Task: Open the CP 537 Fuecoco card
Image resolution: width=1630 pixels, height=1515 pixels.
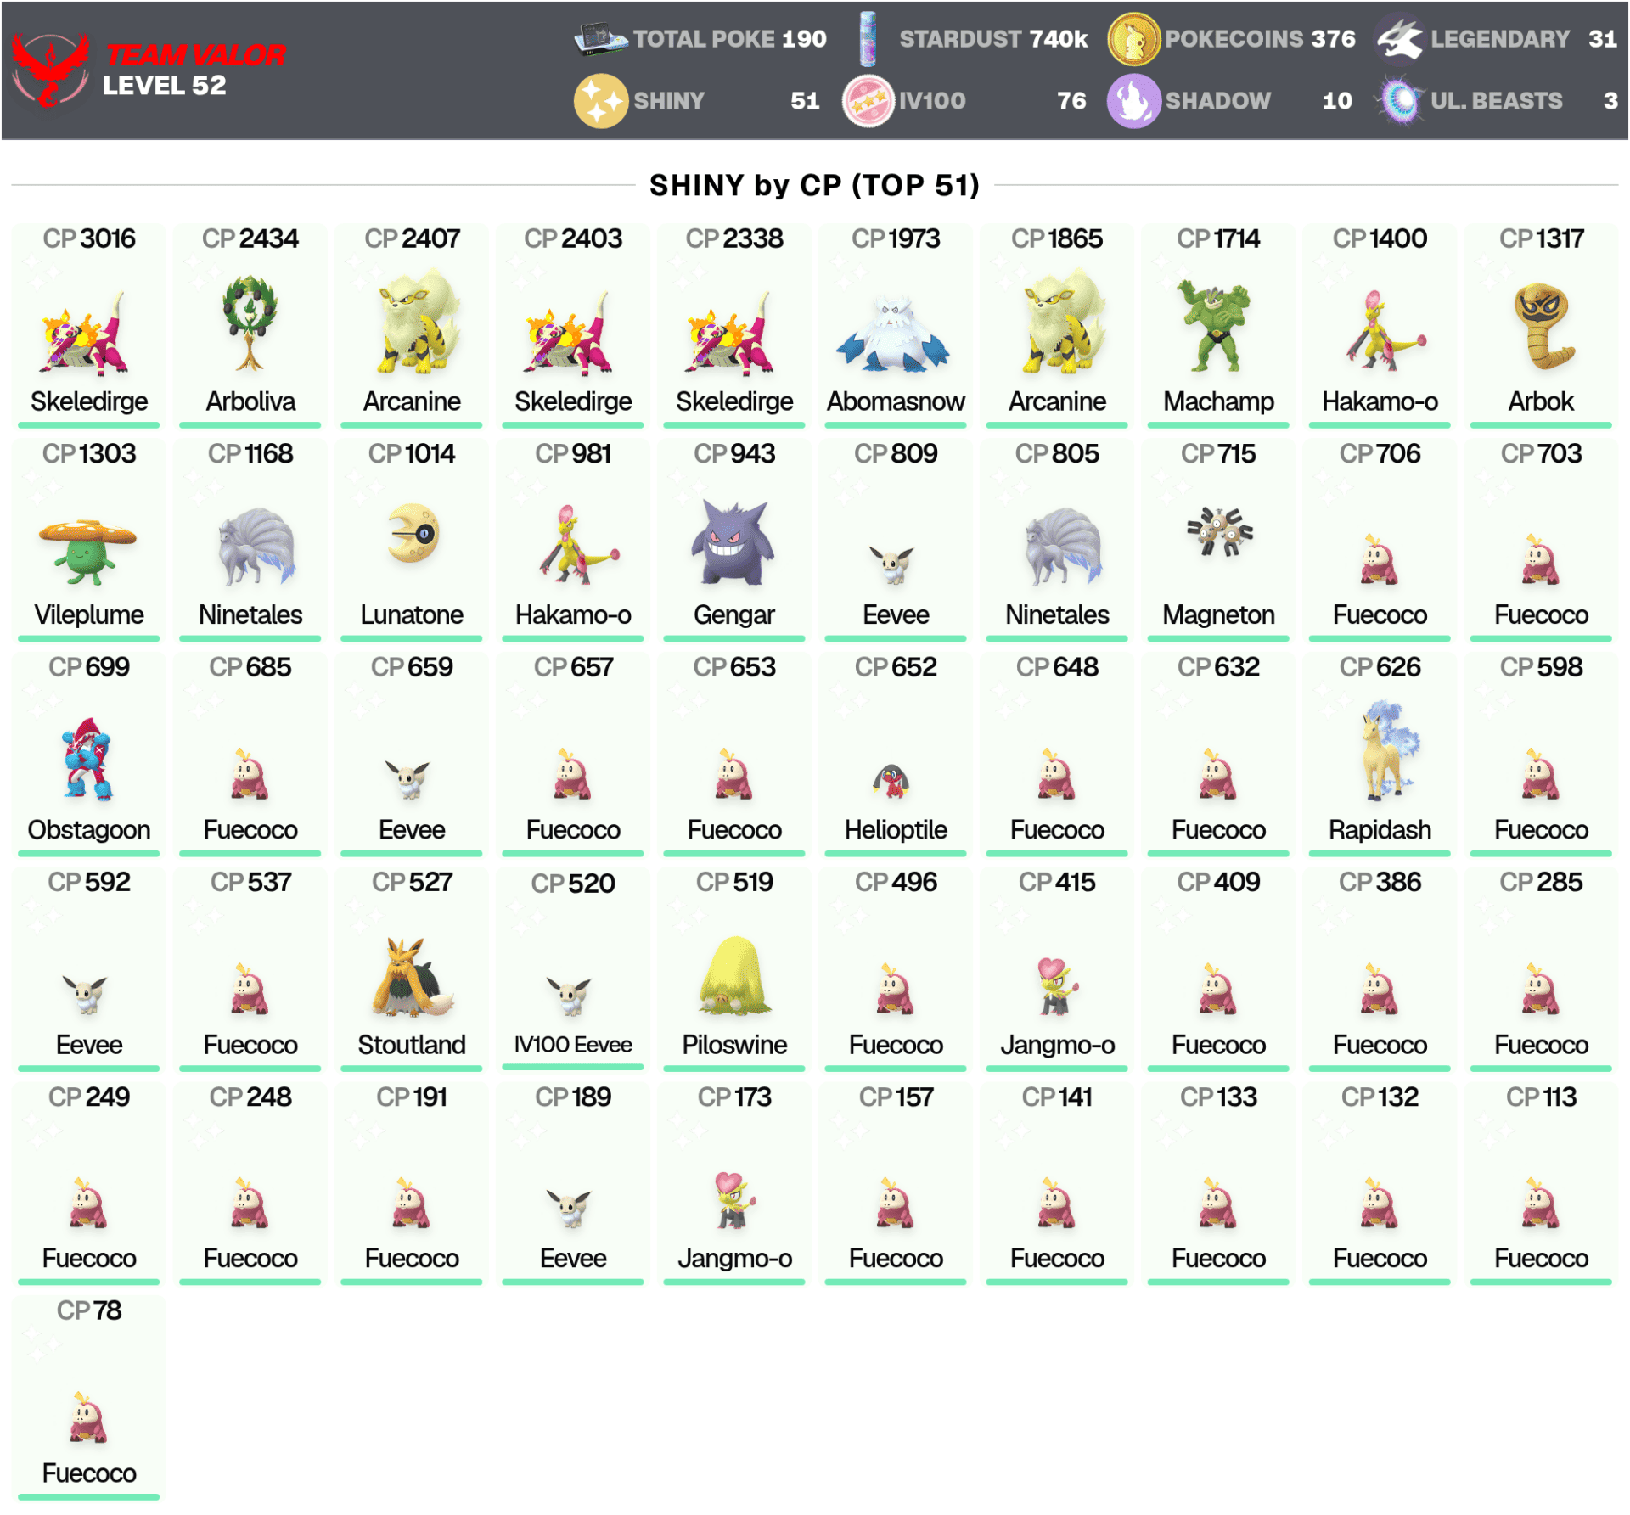Action: 250,968
